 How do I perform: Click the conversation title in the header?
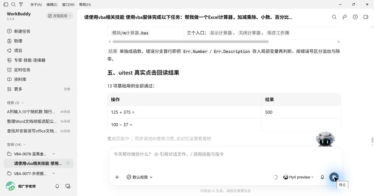(188, 17)
